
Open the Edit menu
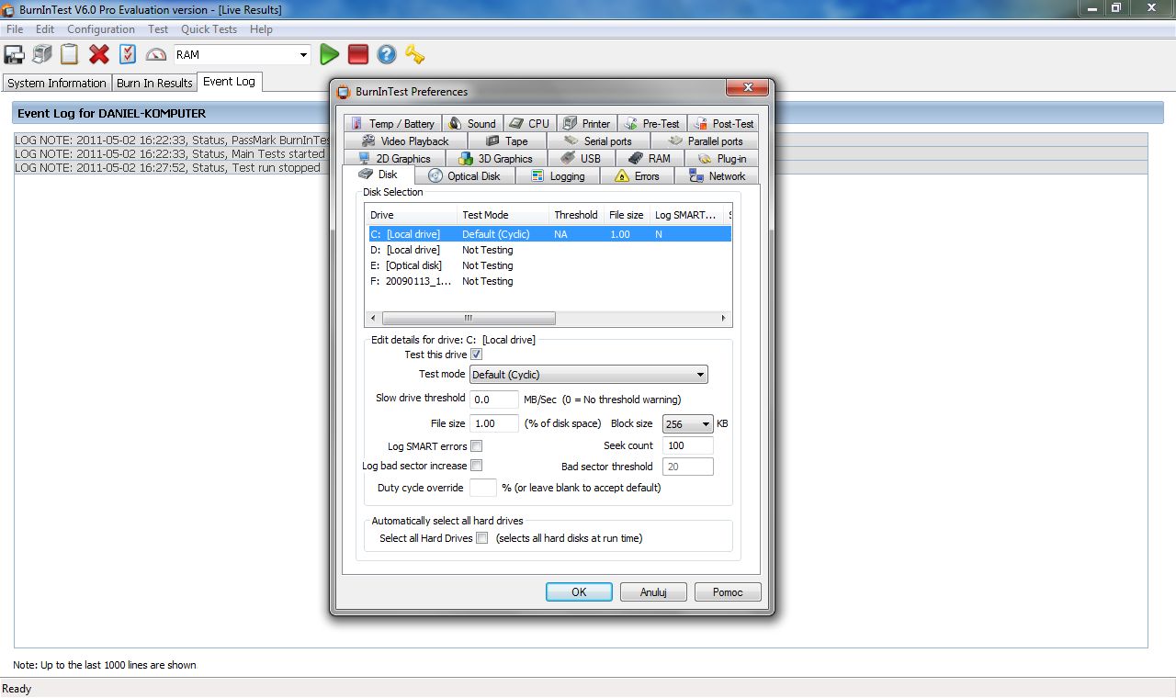45,29
